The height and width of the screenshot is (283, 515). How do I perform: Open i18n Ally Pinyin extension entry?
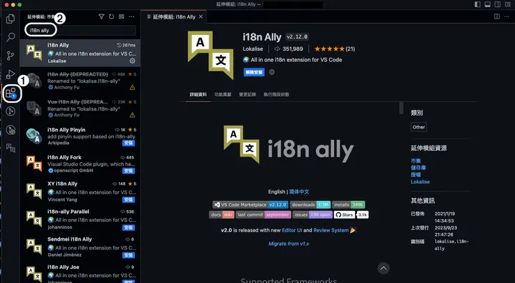[x=80, y=136]
